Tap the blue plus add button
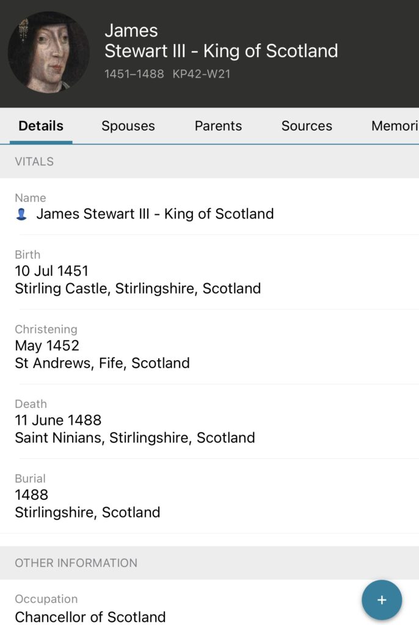The width and height of the screenshot is (419, 625). 381,600
